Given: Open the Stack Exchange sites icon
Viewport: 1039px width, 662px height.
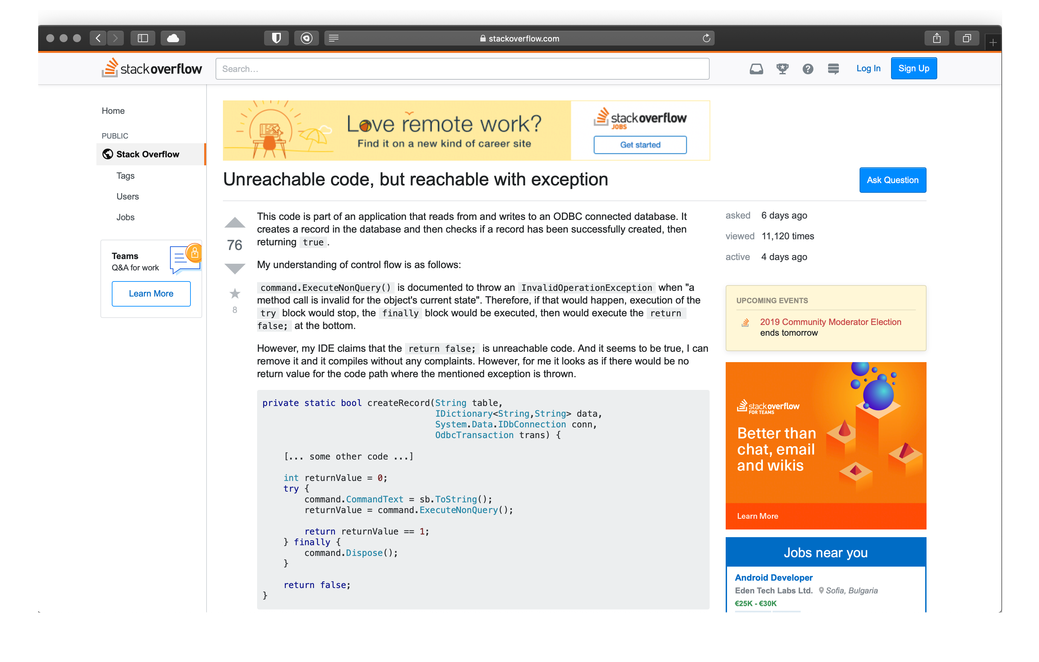Looking at the screenshot, I should tap(833, 69).
